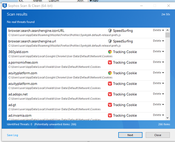Open the Delete dropdown for ad.adopx.net
The width and height of the screenshot is (175, 142).
tap(159, 94)
